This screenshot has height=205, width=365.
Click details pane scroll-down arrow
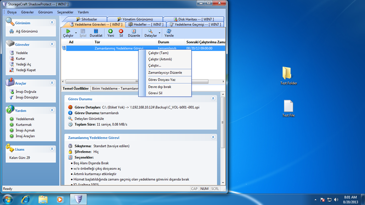[x=223, y=182]
